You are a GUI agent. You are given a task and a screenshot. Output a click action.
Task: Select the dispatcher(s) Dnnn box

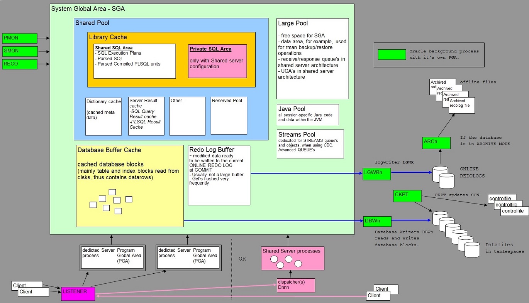[x=296, y=285]
